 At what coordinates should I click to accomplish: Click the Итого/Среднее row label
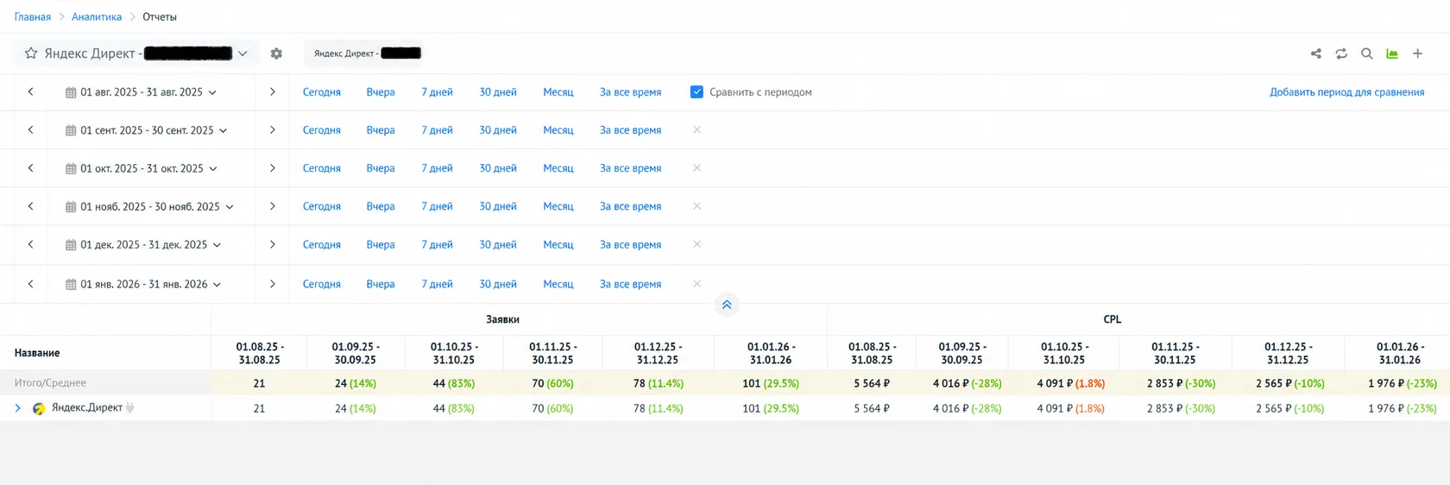pyautogui.click(x=50, y=382)
